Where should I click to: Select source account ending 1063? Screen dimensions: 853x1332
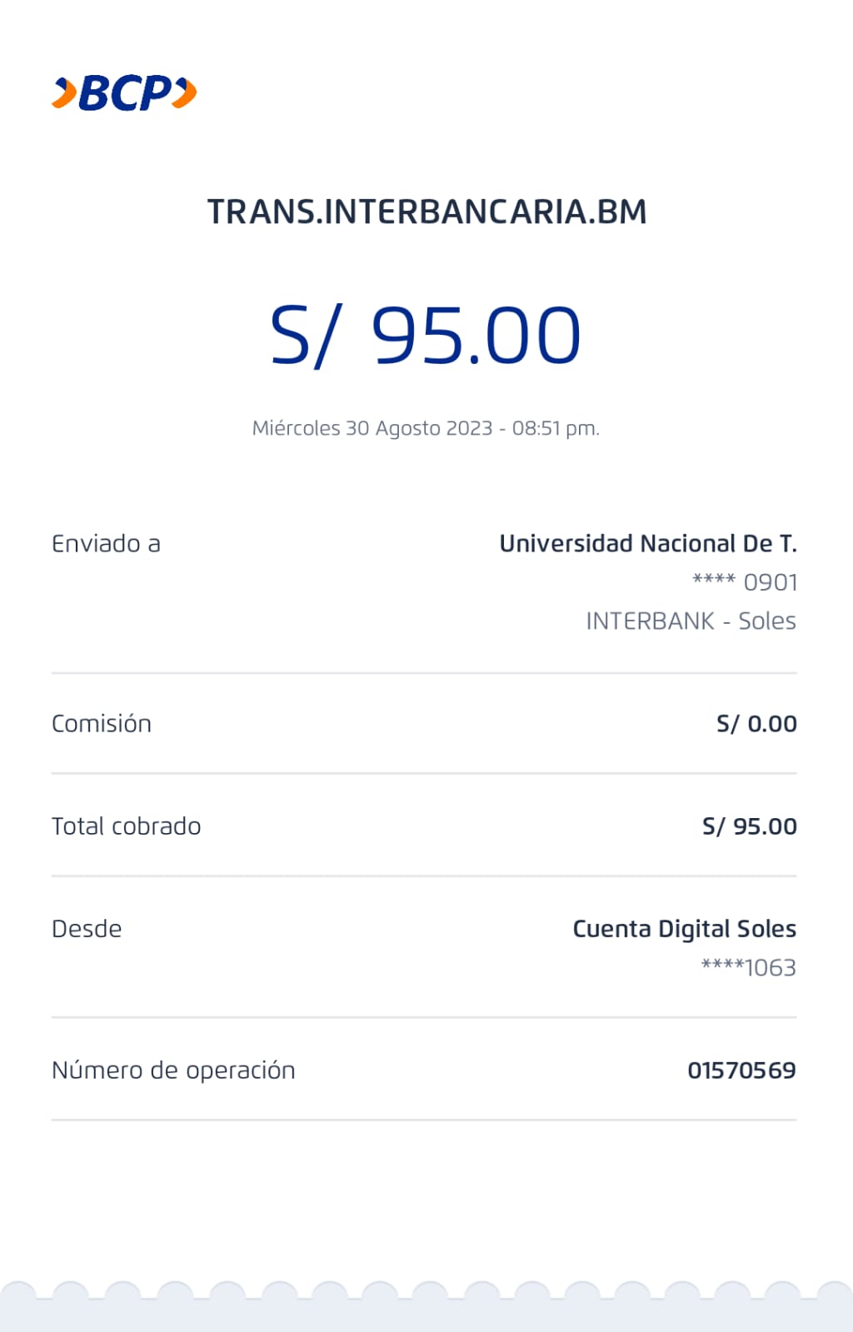[748, 968]
